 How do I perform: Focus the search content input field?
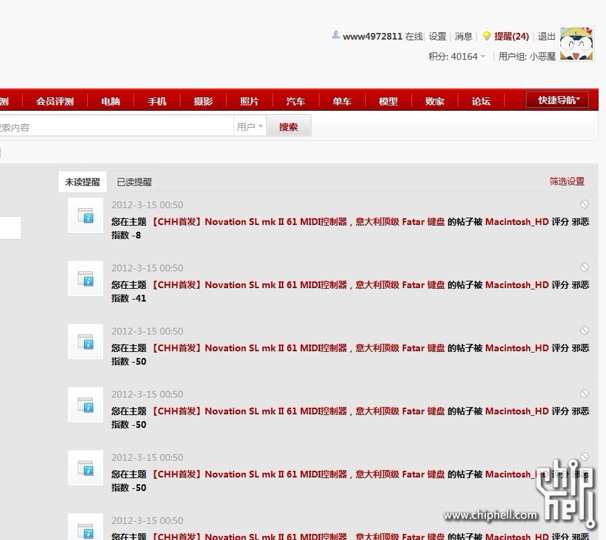[116, 126]
